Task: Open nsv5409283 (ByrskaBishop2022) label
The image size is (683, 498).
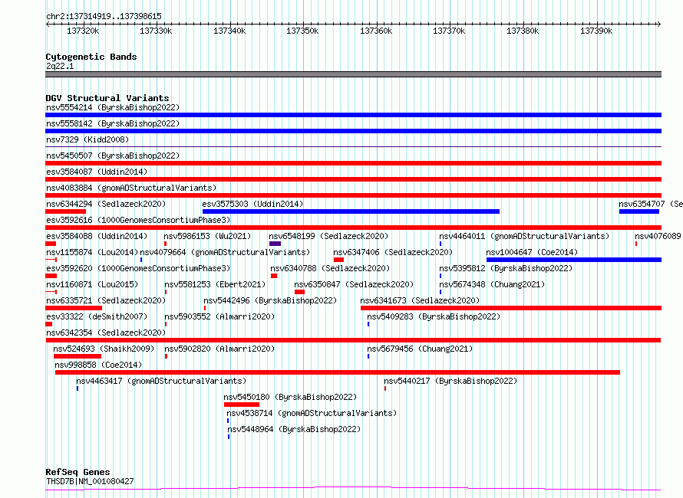Action: pyautogui.click(x=434, y=316)
